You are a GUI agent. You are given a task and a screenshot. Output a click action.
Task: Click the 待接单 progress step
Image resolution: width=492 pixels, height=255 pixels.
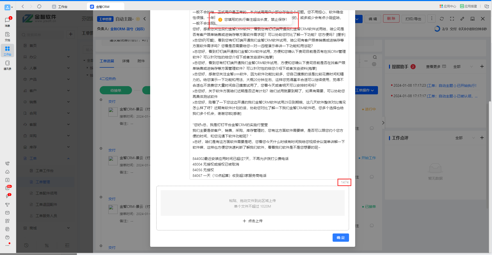[x=116, y=90]
